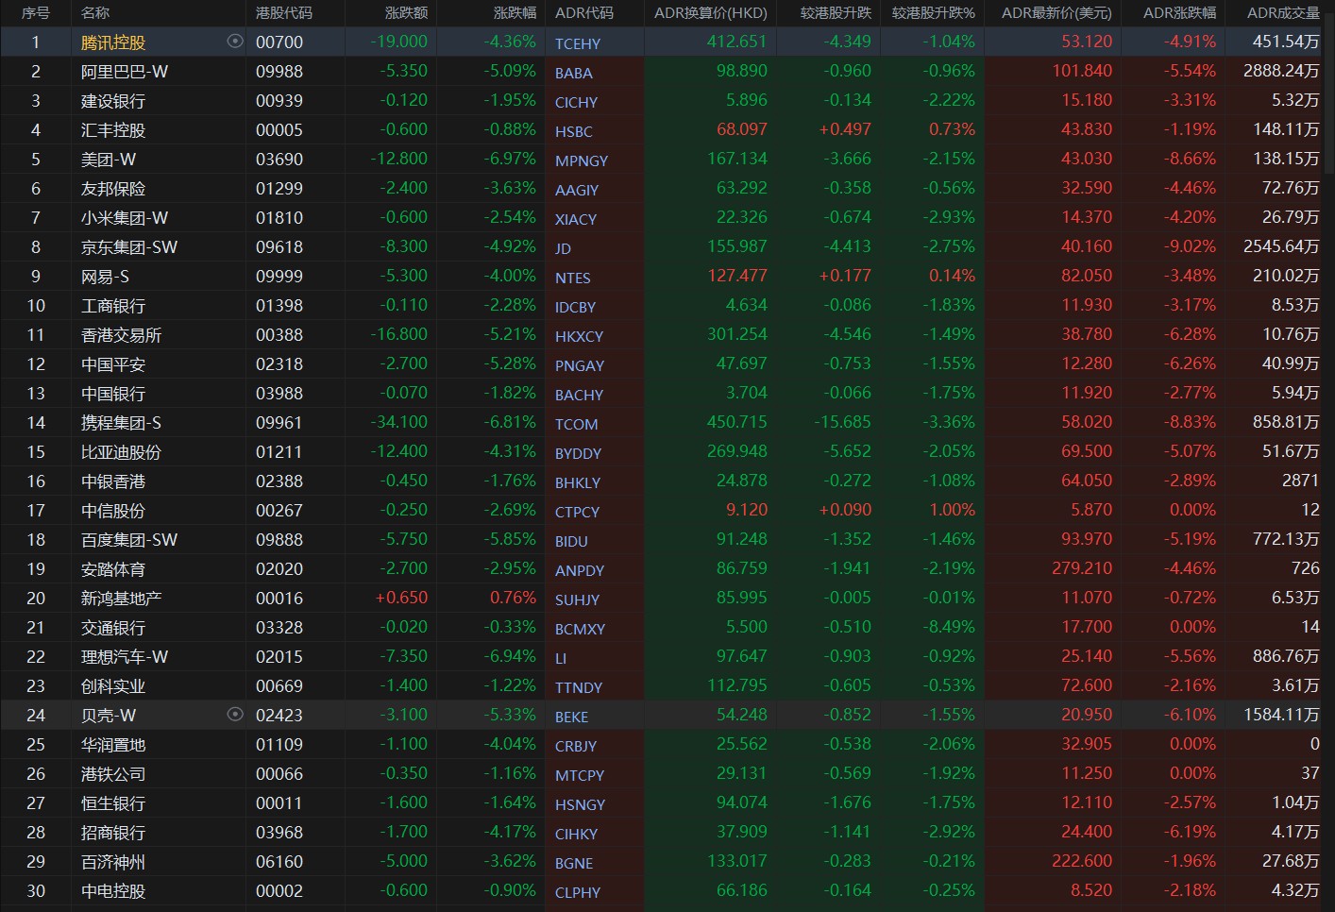Screen dimensions: 1335x912
Task: Open the BABA ADR code link
Action: [x=574, y=73]
